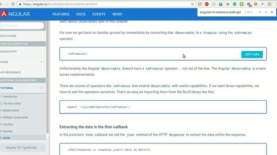Open the orange circle extension icon
This screenshot has width=277, height=155.
click(x=256, y=4)
